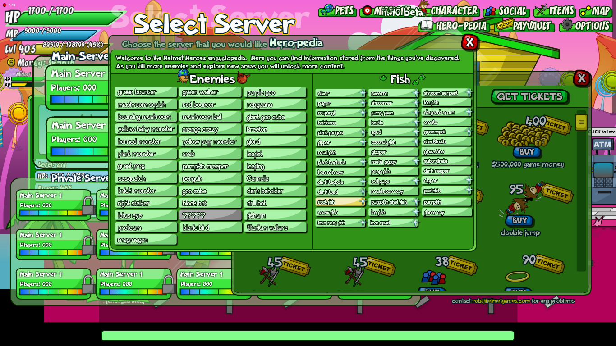616x346 pixels.
Task: Select the puffer fish entry
Action: [x=340, y=103]
